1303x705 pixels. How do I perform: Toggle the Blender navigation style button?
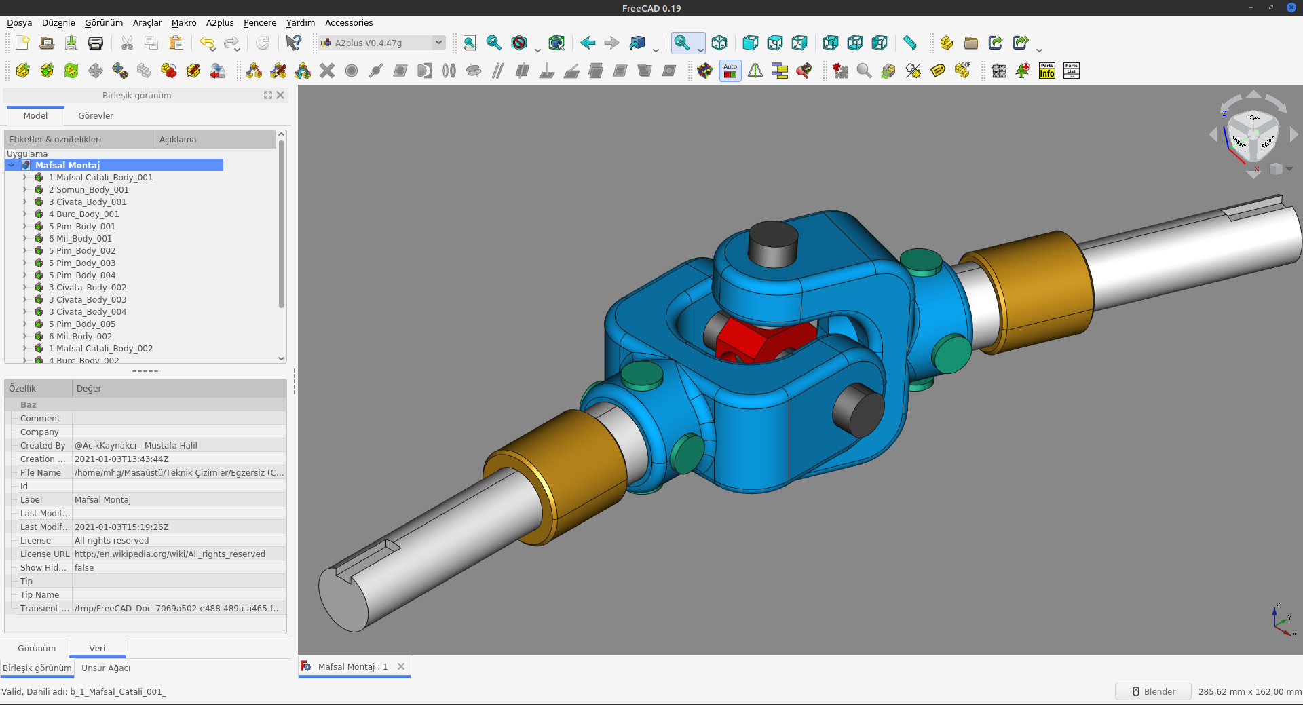click(1153, 691)
